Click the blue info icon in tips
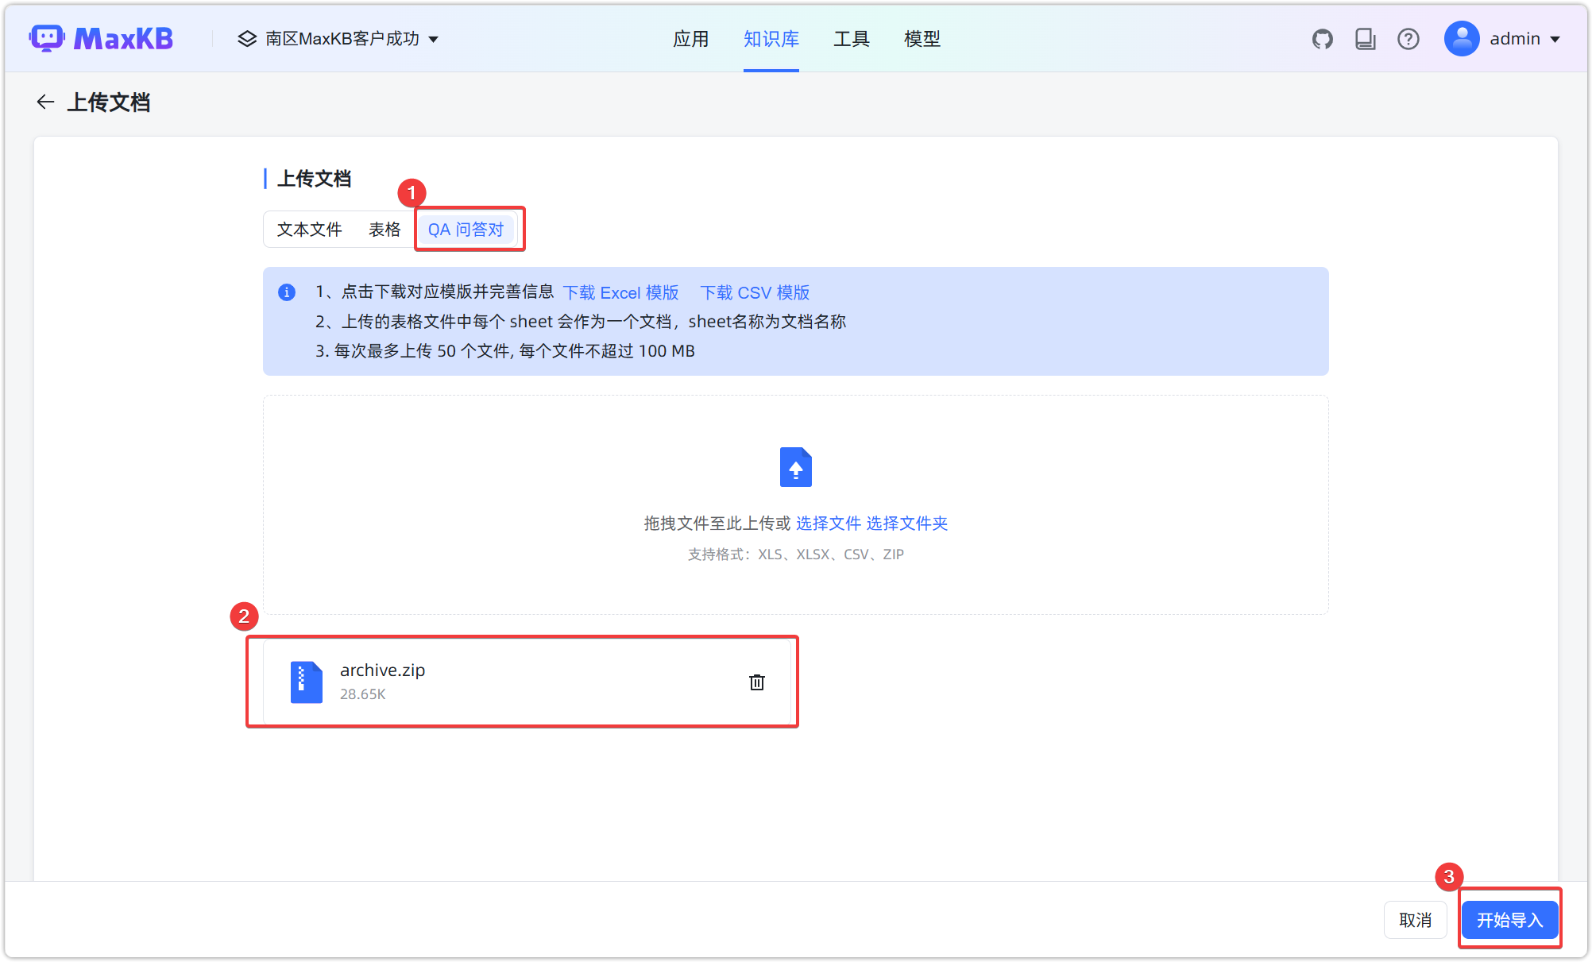Screen dimensions: 1592x962 coord(287,292)
